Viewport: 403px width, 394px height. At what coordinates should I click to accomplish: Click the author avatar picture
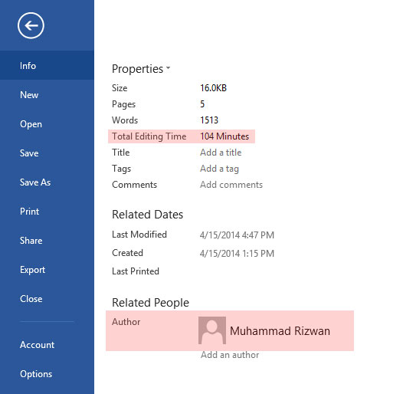pyautogui.click(x=212, y=330)
